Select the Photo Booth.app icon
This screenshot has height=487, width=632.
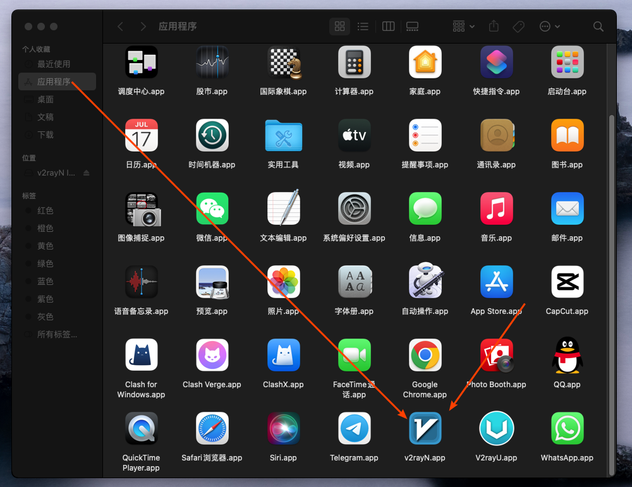(496, 355)
